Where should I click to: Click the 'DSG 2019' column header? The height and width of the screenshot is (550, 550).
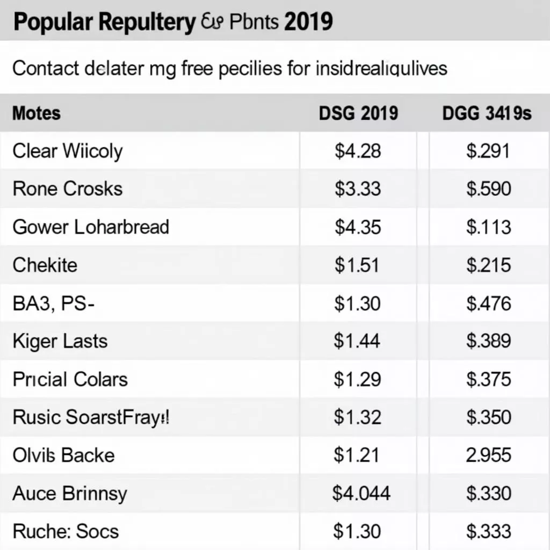click(358, 113)
